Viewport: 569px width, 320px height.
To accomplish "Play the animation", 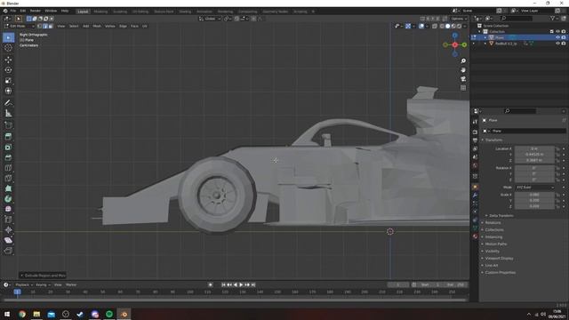I will (241, 284).
